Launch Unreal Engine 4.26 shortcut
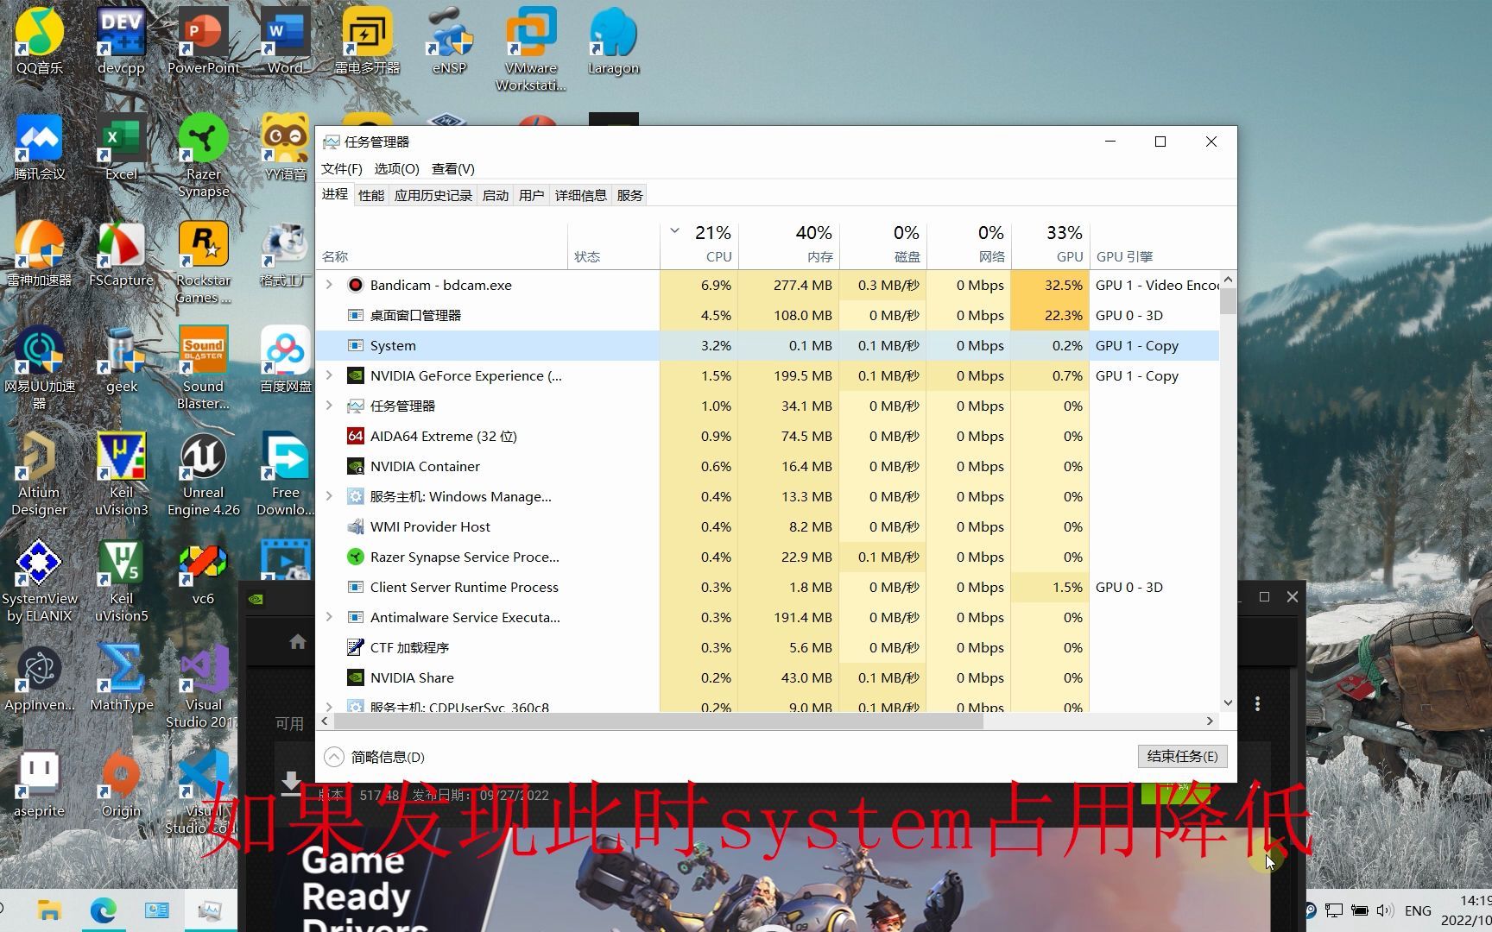1492x932 pixels. [204, 474]
